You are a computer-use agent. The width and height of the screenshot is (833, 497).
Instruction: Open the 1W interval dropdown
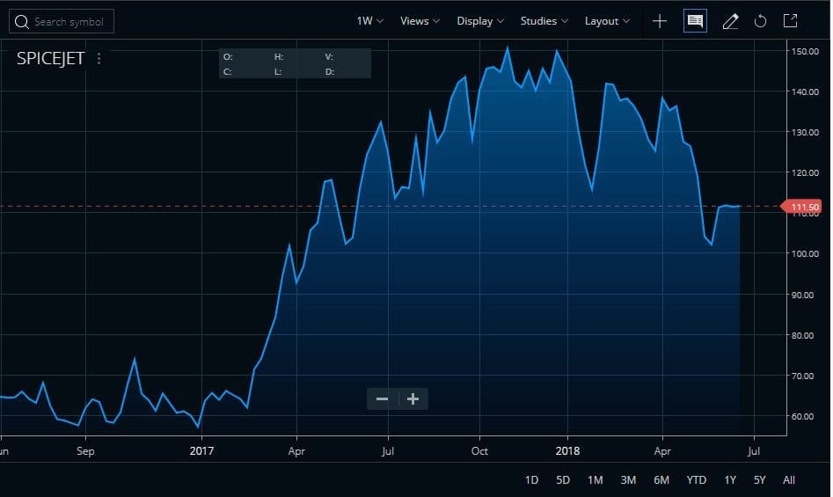[369, 21]
